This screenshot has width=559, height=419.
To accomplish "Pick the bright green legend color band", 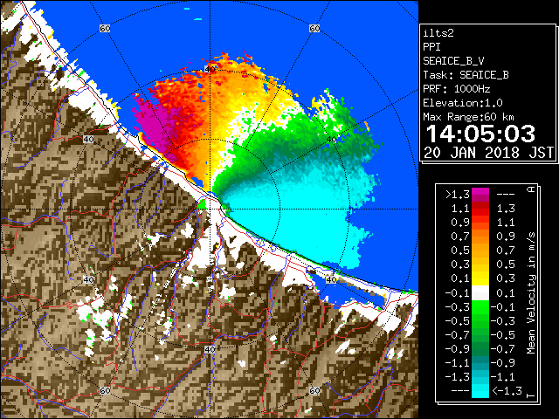I will 480,306.
